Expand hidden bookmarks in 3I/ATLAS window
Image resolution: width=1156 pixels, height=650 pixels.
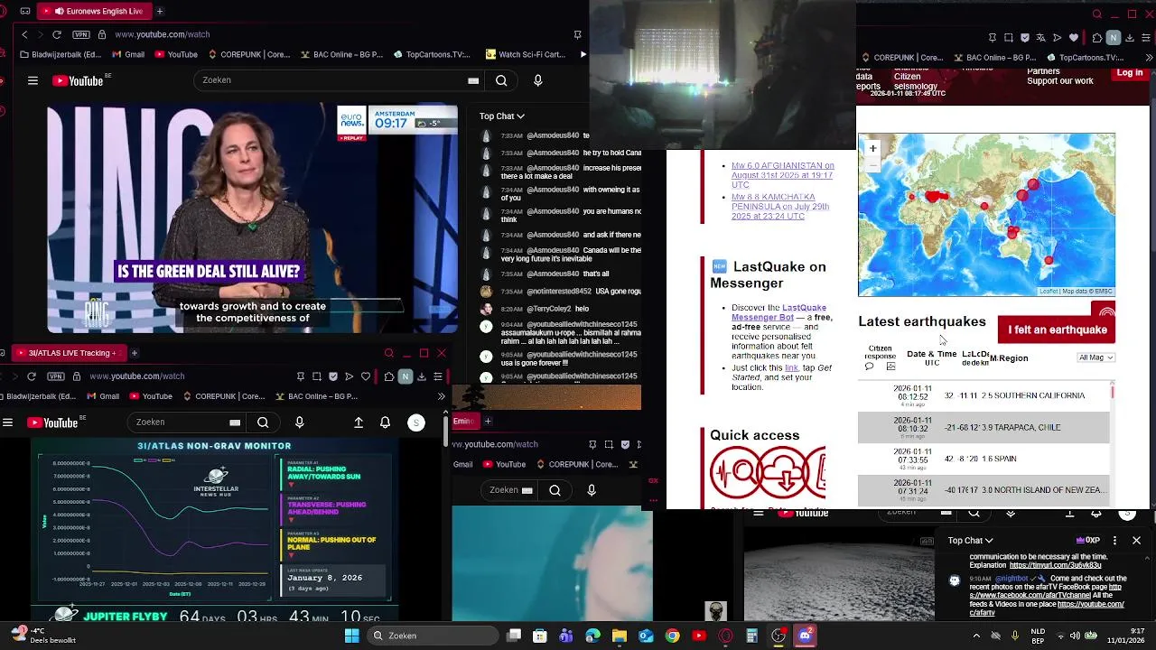pyautogui.click(x=441, y=396)
